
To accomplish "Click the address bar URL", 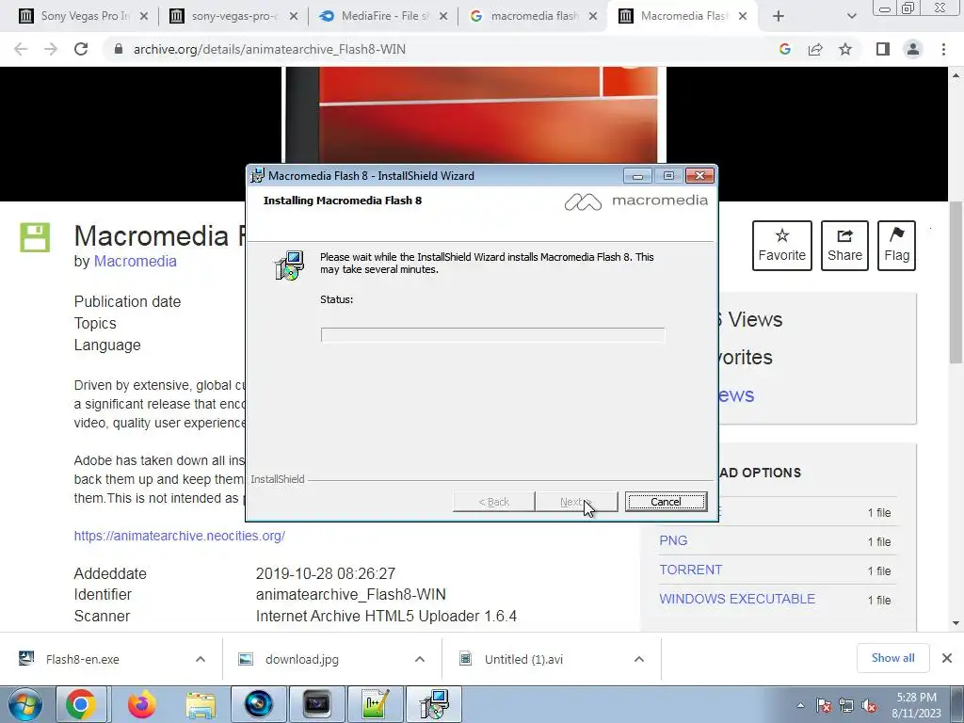I will pos(269,49).
